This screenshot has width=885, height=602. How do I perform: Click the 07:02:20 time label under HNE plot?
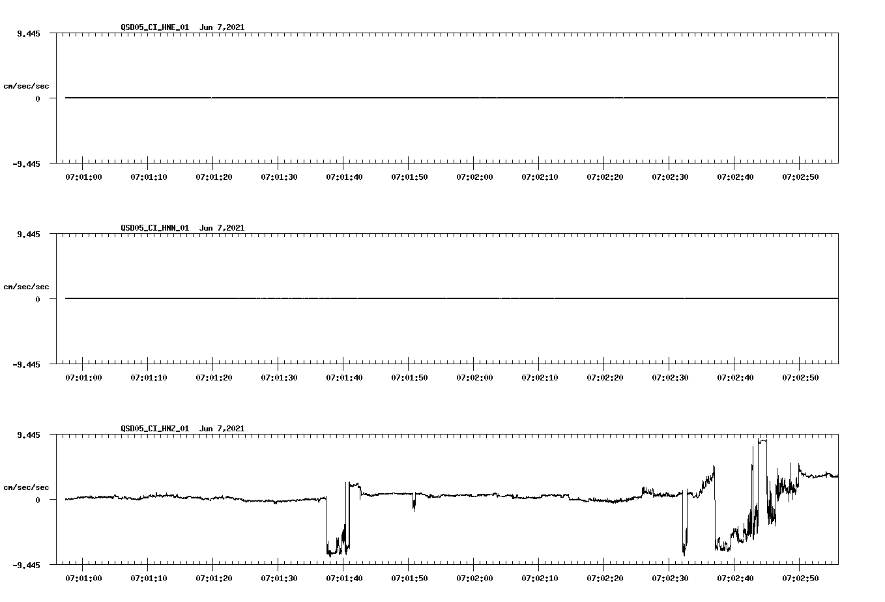pyautogui.click(x=605, y=177)
